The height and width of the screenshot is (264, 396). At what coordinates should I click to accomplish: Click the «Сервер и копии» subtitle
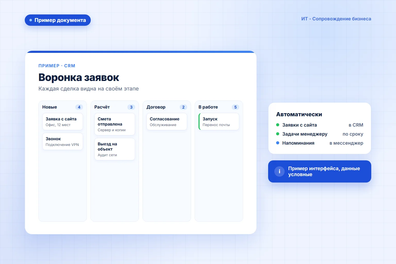click(x=112, y=130)
